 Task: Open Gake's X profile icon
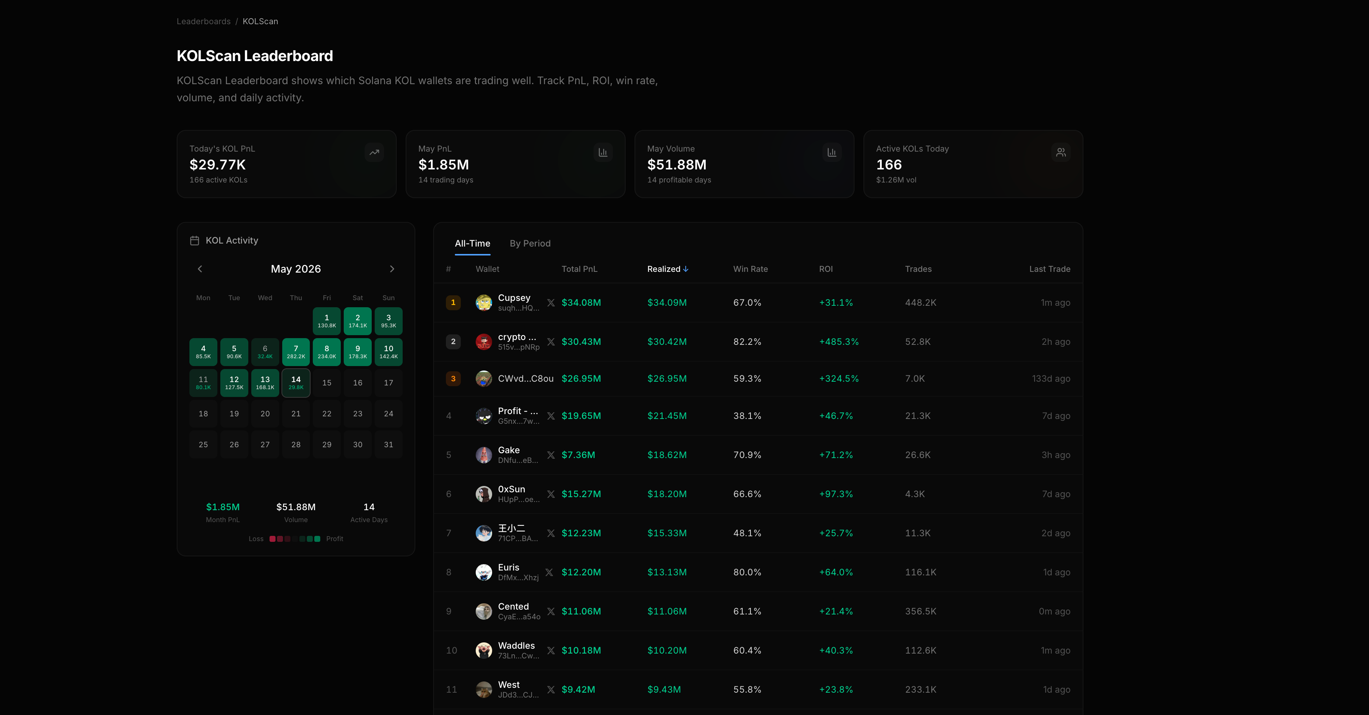551,455
